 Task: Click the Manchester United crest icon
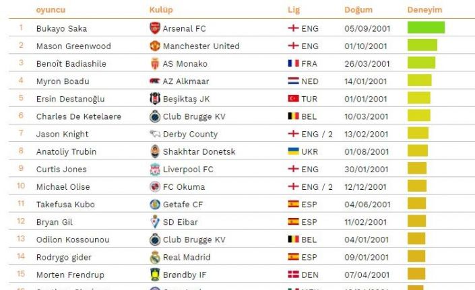pos(155,46)
